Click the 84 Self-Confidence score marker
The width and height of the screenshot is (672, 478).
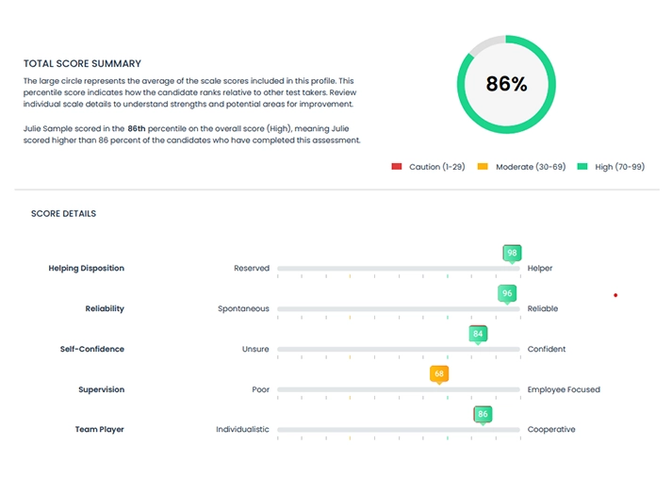(479, 334)
